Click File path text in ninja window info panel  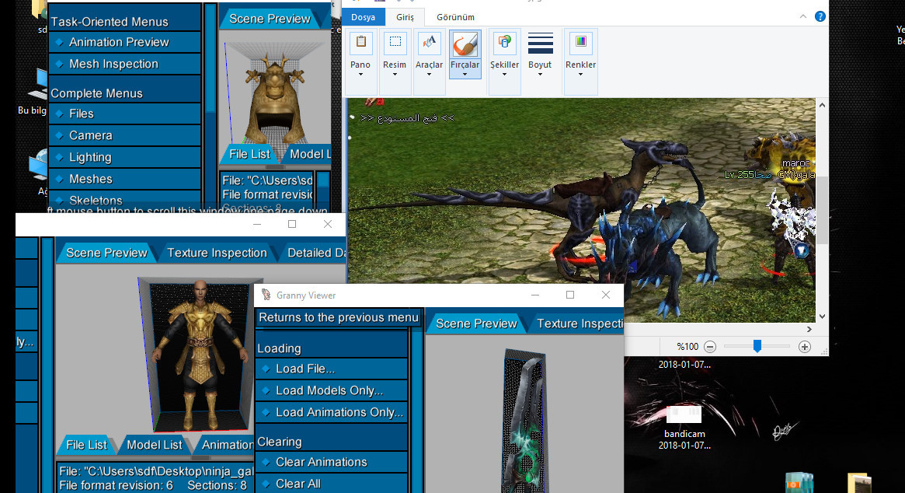point(156,471)
